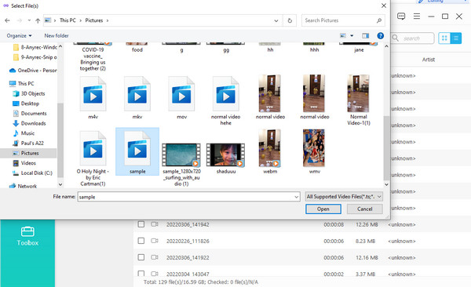Select the m4v video file
The height and width of the screenshot is (287, 471).
coord(93,98)
